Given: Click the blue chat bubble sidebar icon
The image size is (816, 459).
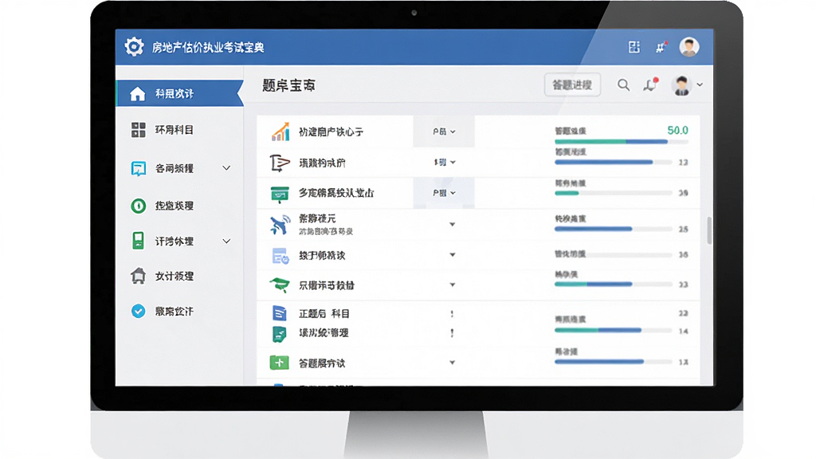Looking at the screenshot, I should [138, 168].
